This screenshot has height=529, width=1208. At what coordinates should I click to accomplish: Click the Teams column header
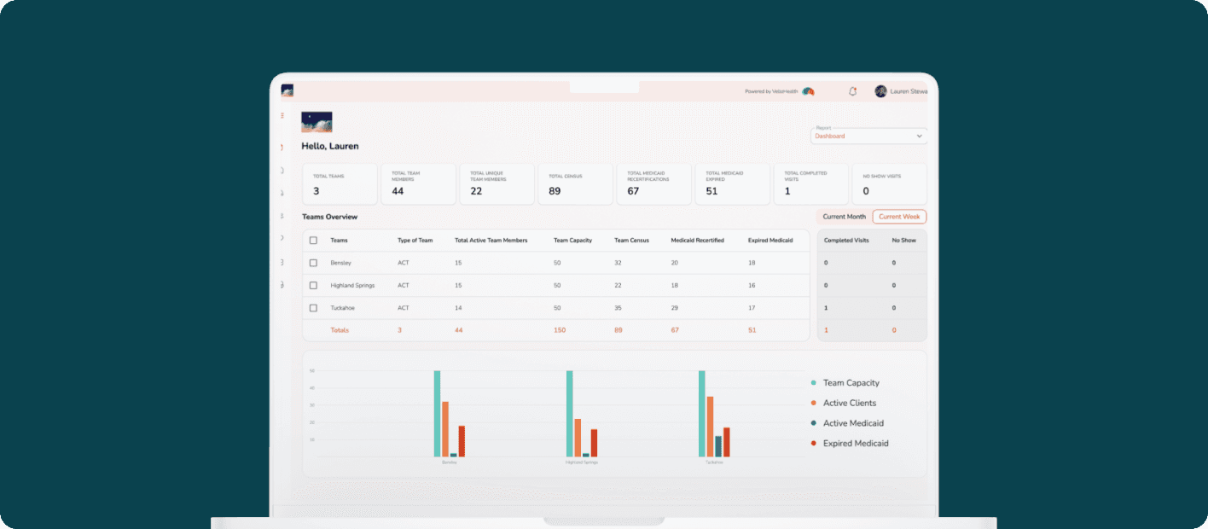click(x=339, y=241)
